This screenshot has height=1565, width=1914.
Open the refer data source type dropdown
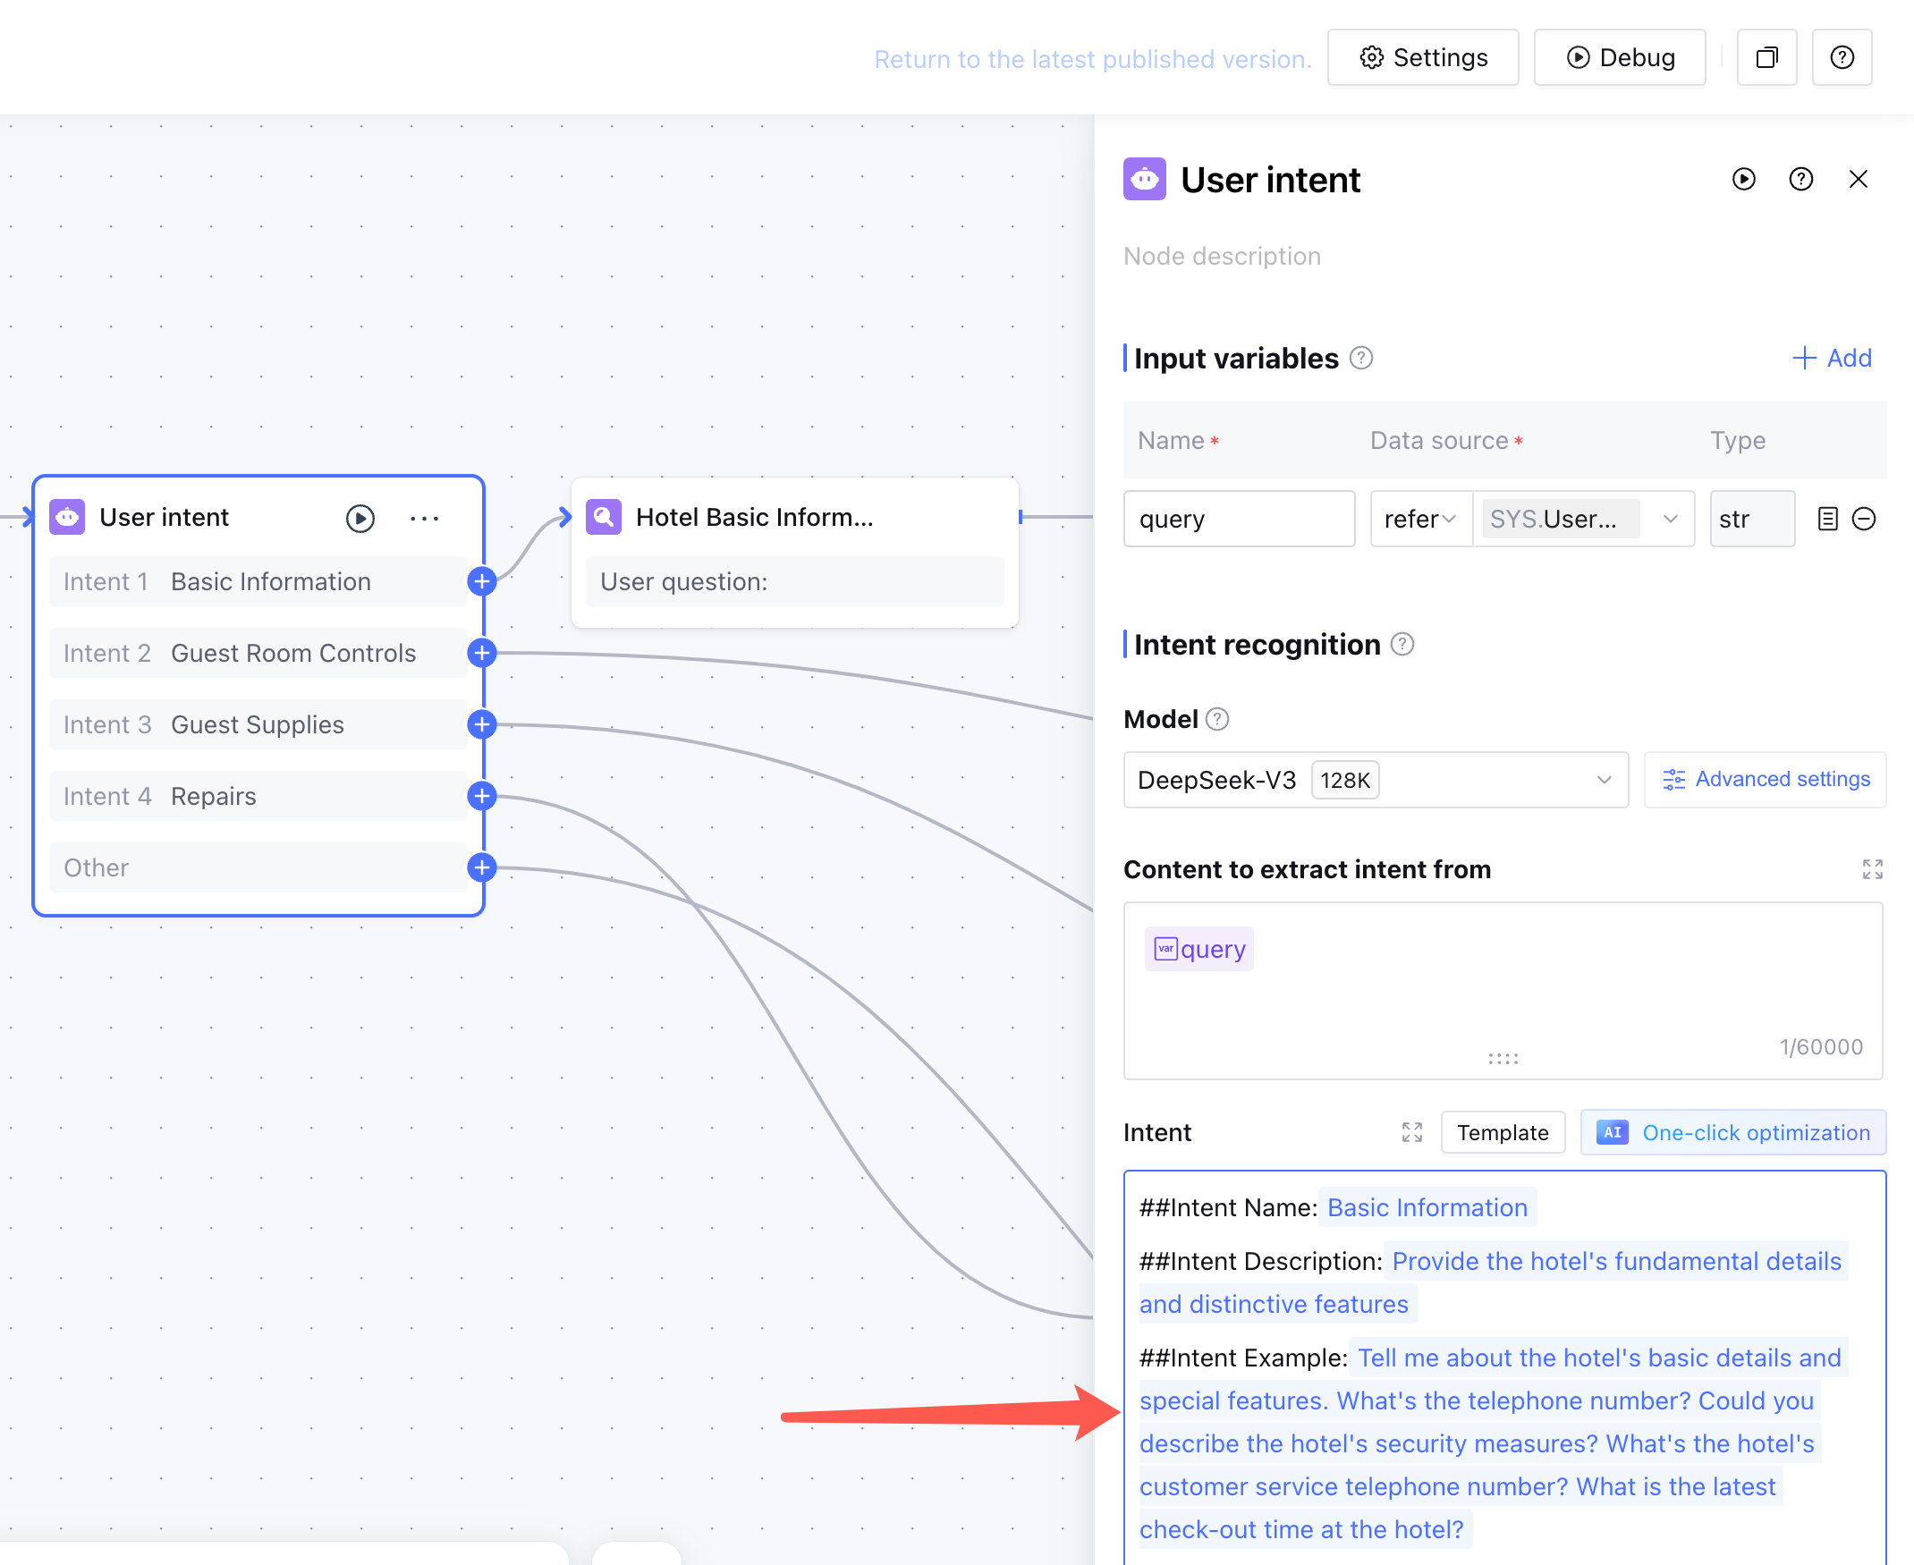[1420, 519]
